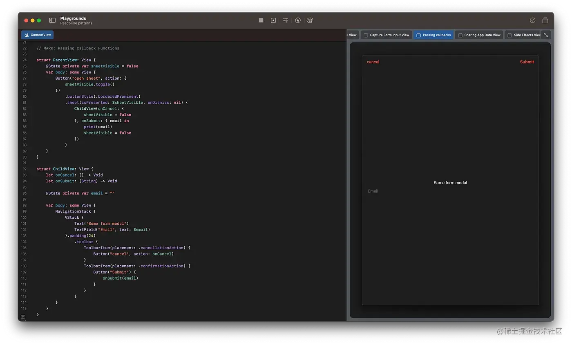The image size is (572, 345).
Task: Click the "struct ParentView: View {" line
Action: [66, 60]
